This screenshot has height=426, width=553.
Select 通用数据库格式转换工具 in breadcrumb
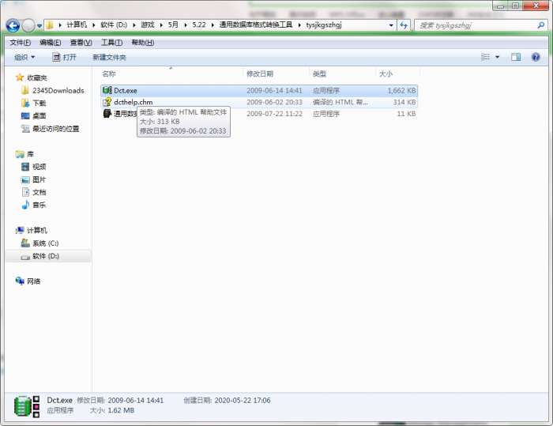(256, 25)
